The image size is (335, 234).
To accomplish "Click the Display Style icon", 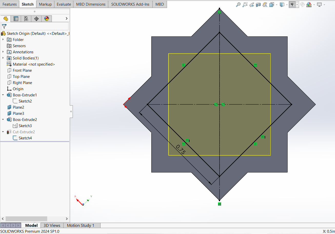I will [282, 4].
